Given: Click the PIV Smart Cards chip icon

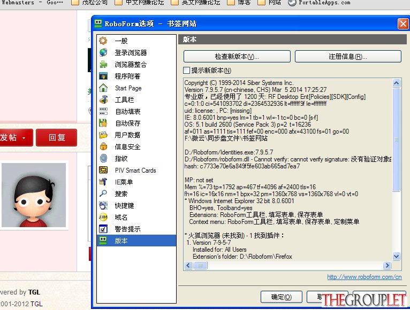Looking at the screenshot, I should tap(103, 170).
